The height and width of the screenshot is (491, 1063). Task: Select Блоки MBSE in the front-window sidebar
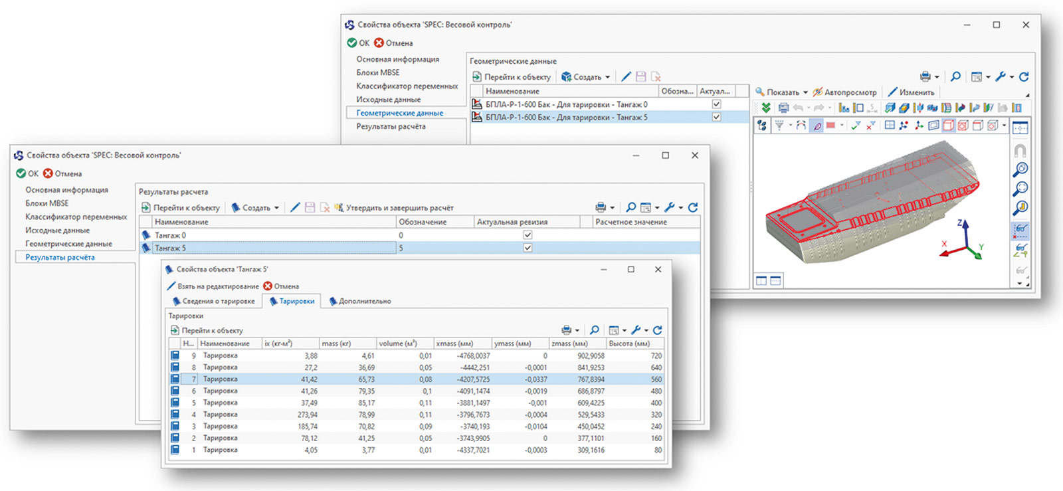click(47, 203)
